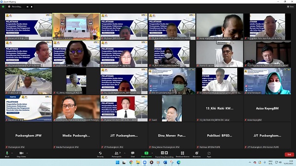Open Microsoft Edge from the taskbar
Image resolution: width=296 pixels, height=166 pixels.
click(179, 162)
